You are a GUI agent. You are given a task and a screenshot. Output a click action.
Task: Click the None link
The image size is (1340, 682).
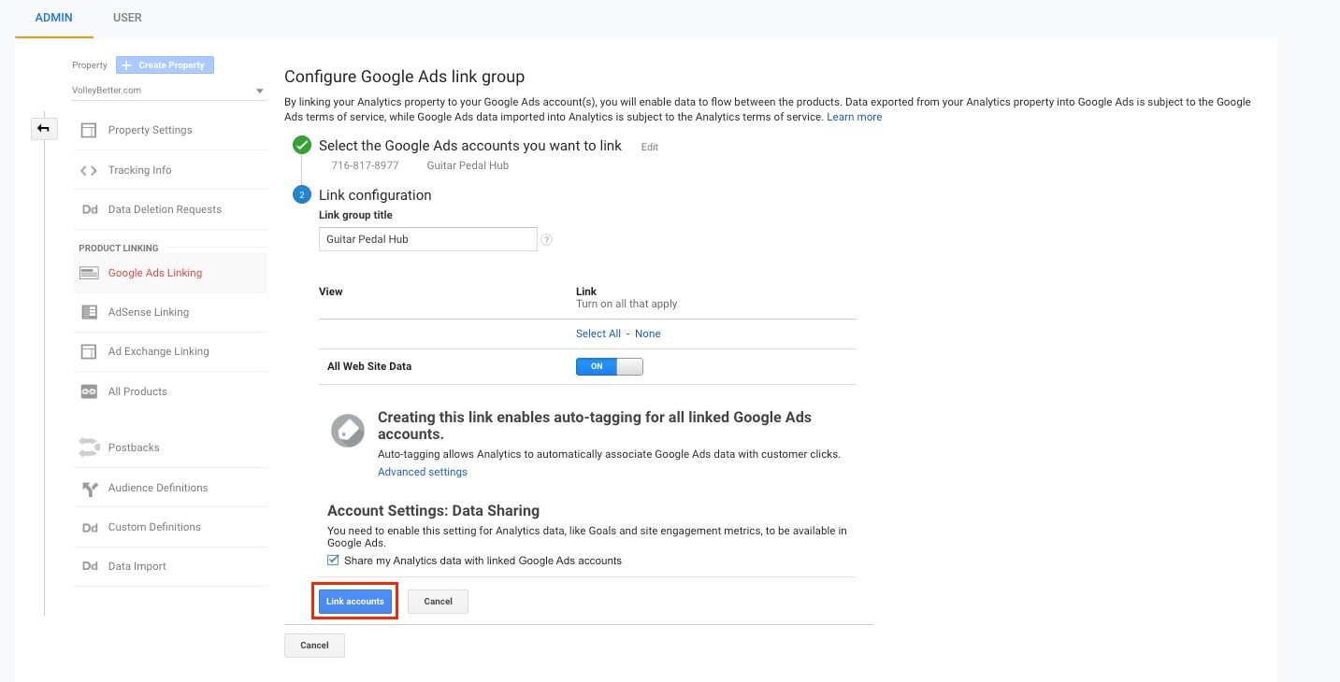click(647, 334)
